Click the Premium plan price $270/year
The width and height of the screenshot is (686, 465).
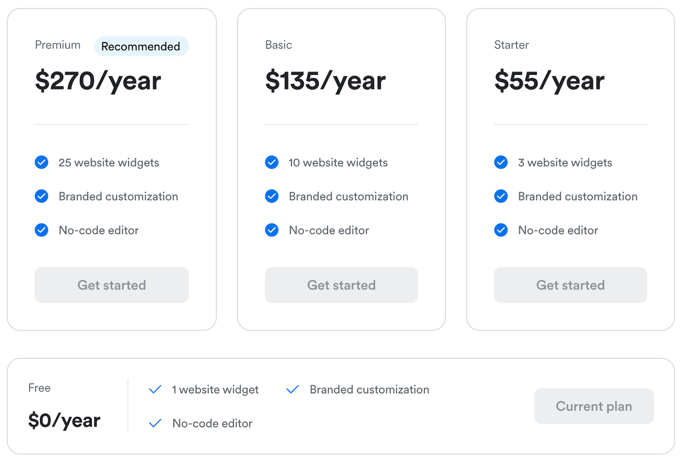pyautogui.click(x=98, y=81)
